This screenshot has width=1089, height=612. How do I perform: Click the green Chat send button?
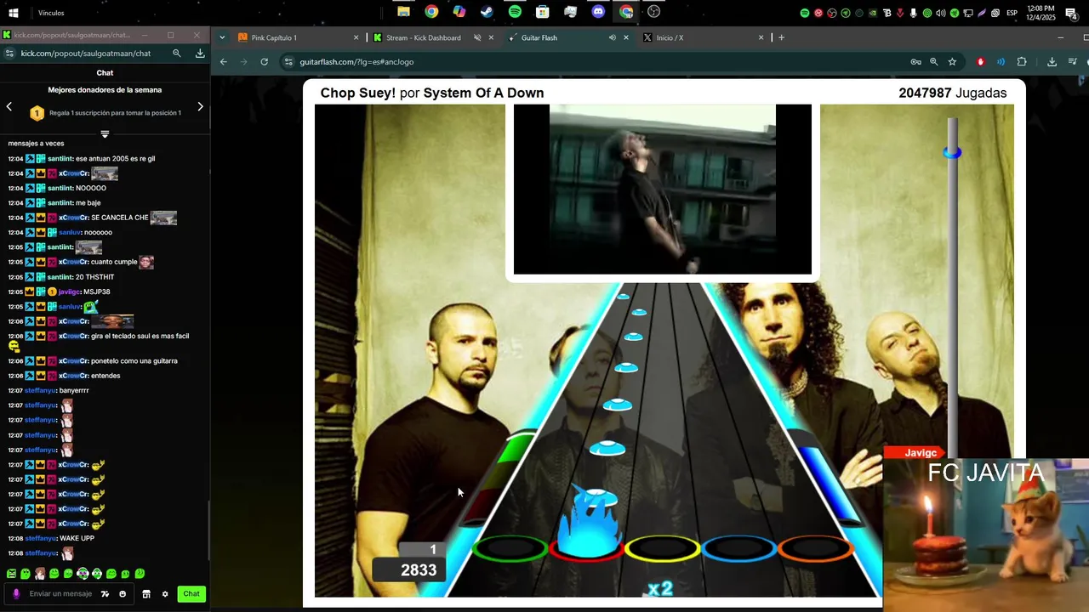click(191, 594)
